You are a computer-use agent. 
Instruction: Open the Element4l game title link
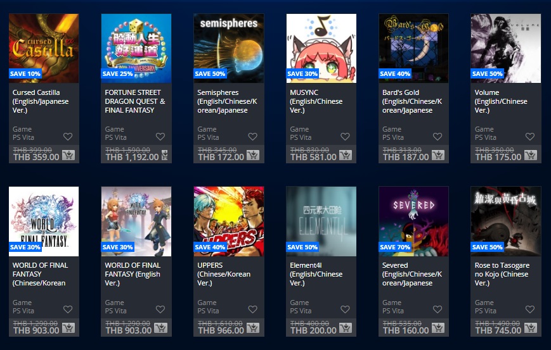coord(316,274)
